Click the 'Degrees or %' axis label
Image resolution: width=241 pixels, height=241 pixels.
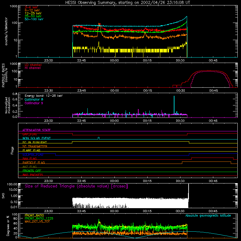pos(8,226)
